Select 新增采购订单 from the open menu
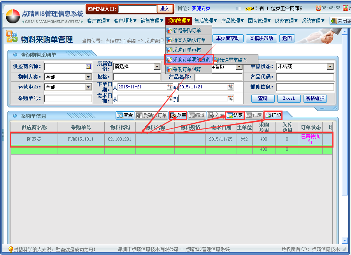Screen dimensions: 351x255 pos(187,30)
